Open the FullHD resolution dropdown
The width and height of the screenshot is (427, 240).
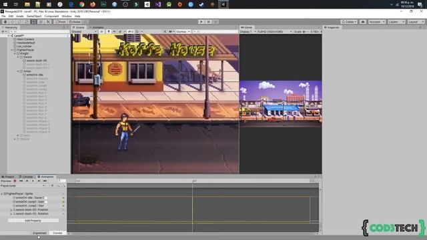[x=275, y=32]
